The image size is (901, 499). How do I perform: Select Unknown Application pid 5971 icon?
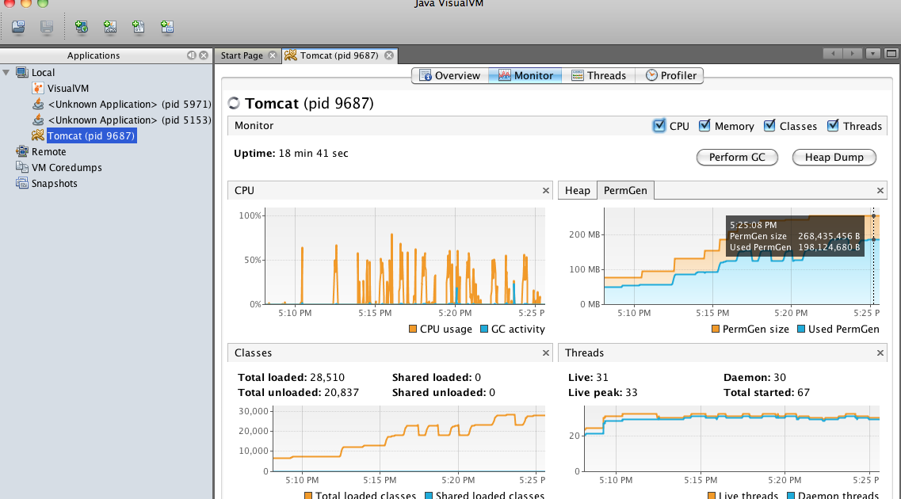(38, 104)
